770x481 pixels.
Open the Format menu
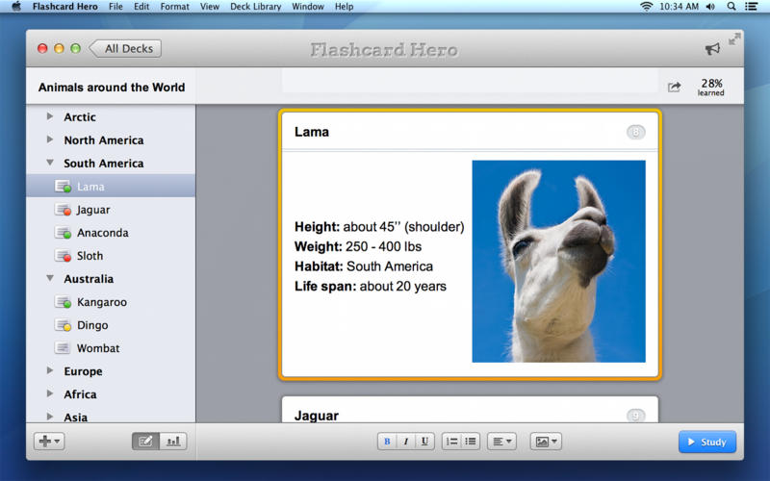pos(174,7)
